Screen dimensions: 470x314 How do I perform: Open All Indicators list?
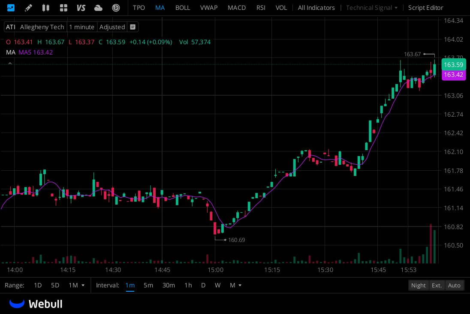pos(316,8)
